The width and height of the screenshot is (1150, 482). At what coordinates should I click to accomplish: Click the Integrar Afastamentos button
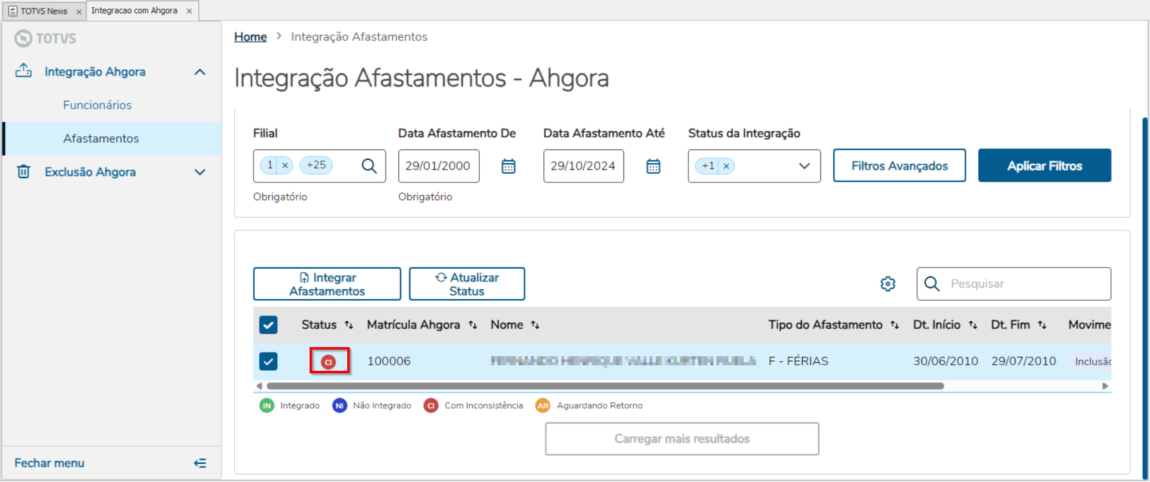[x=327, y=284]
